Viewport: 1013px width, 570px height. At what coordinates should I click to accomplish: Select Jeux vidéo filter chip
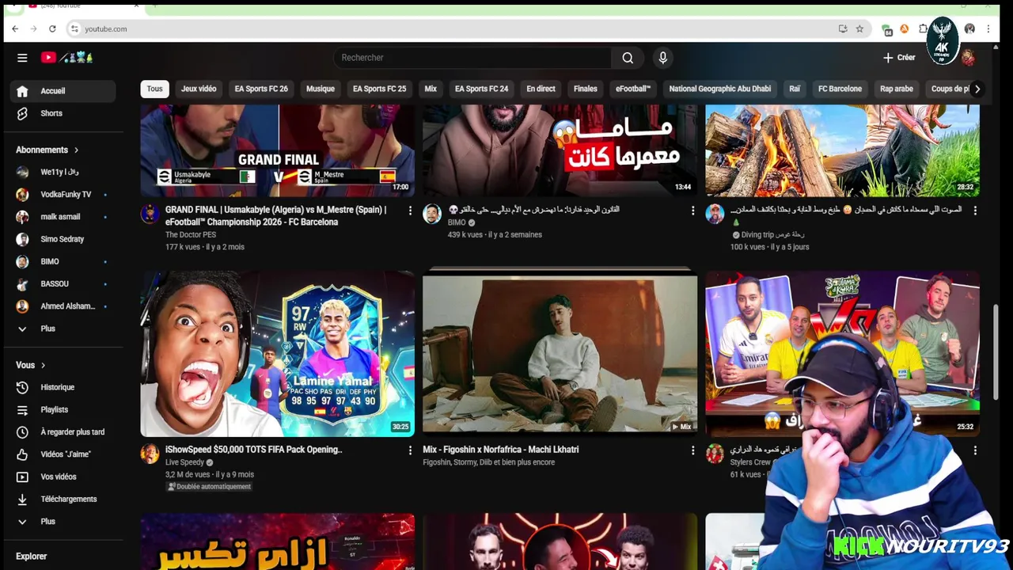click(199, 89)
